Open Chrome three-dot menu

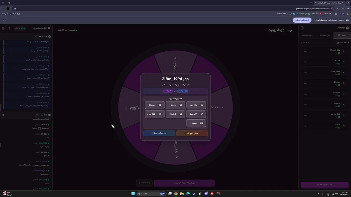click(x=3, y=8)
